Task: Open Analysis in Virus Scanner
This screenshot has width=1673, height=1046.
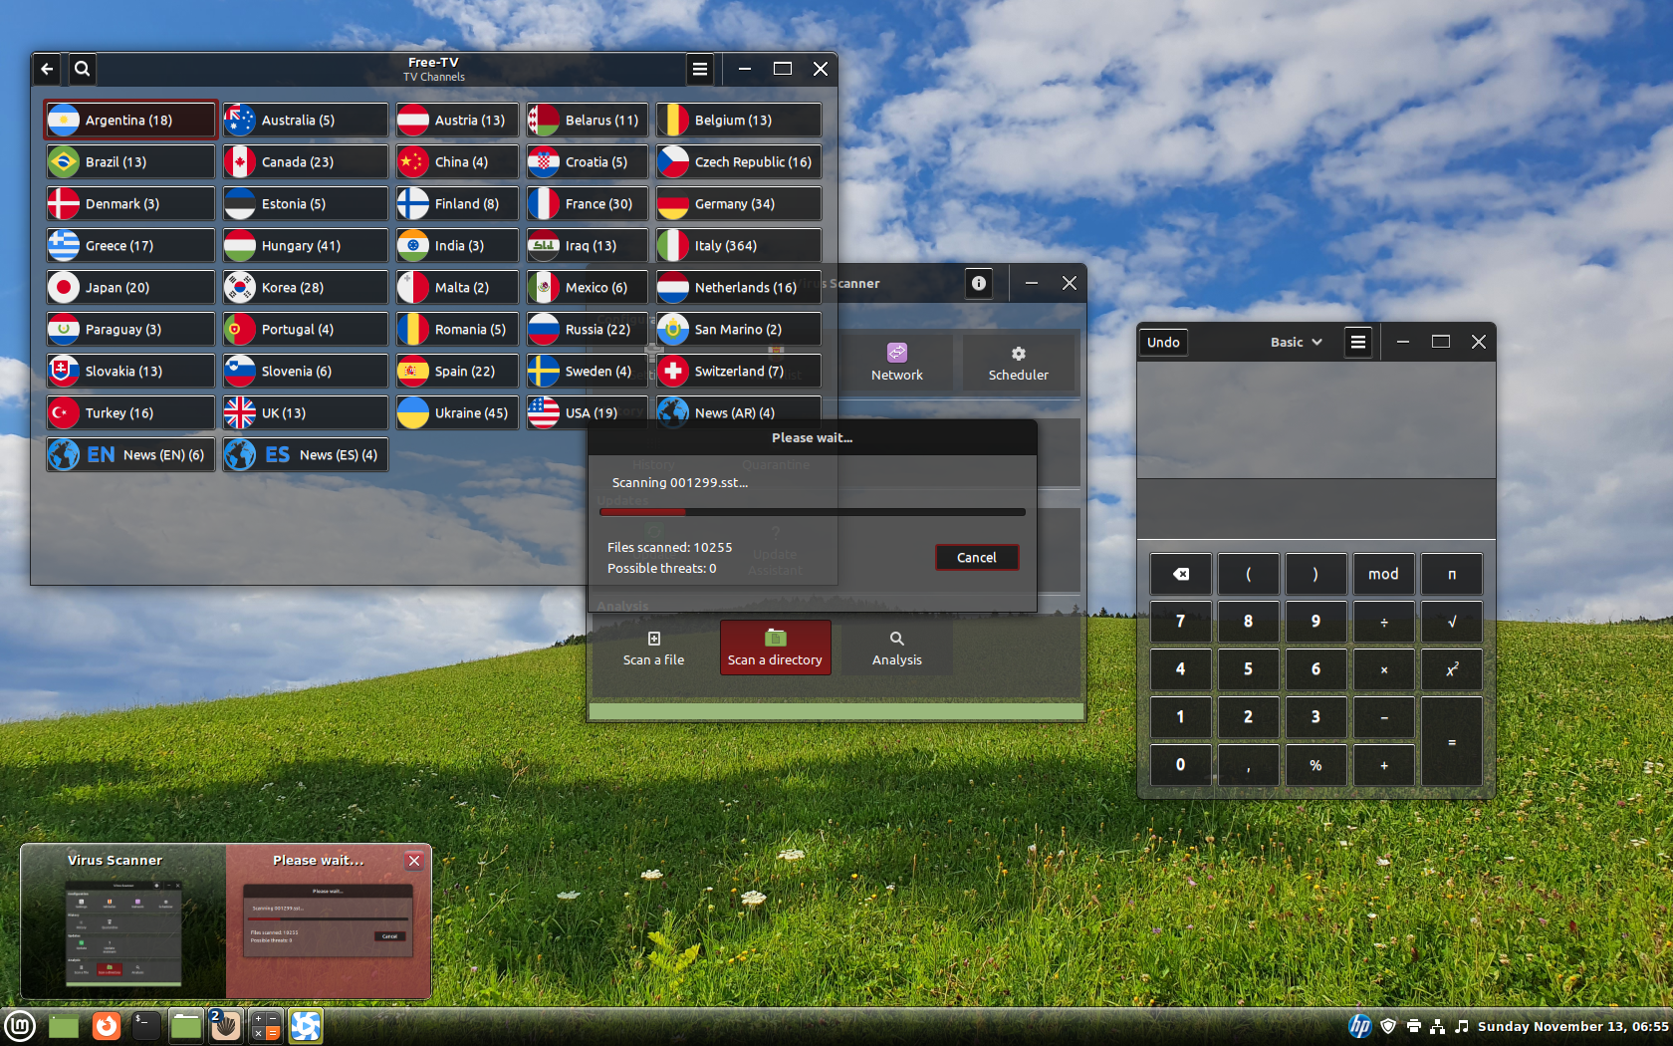Action: [x=897, y=649]
